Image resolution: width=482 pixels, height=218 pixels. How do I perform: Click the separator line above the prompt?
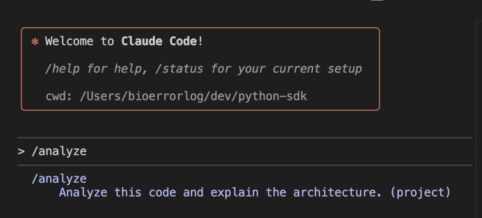245,138
